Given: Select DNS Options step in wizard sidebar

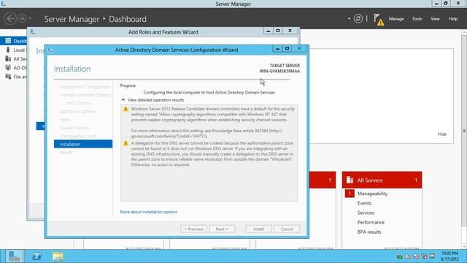Looking at the screenshot, I should (79, 103).
